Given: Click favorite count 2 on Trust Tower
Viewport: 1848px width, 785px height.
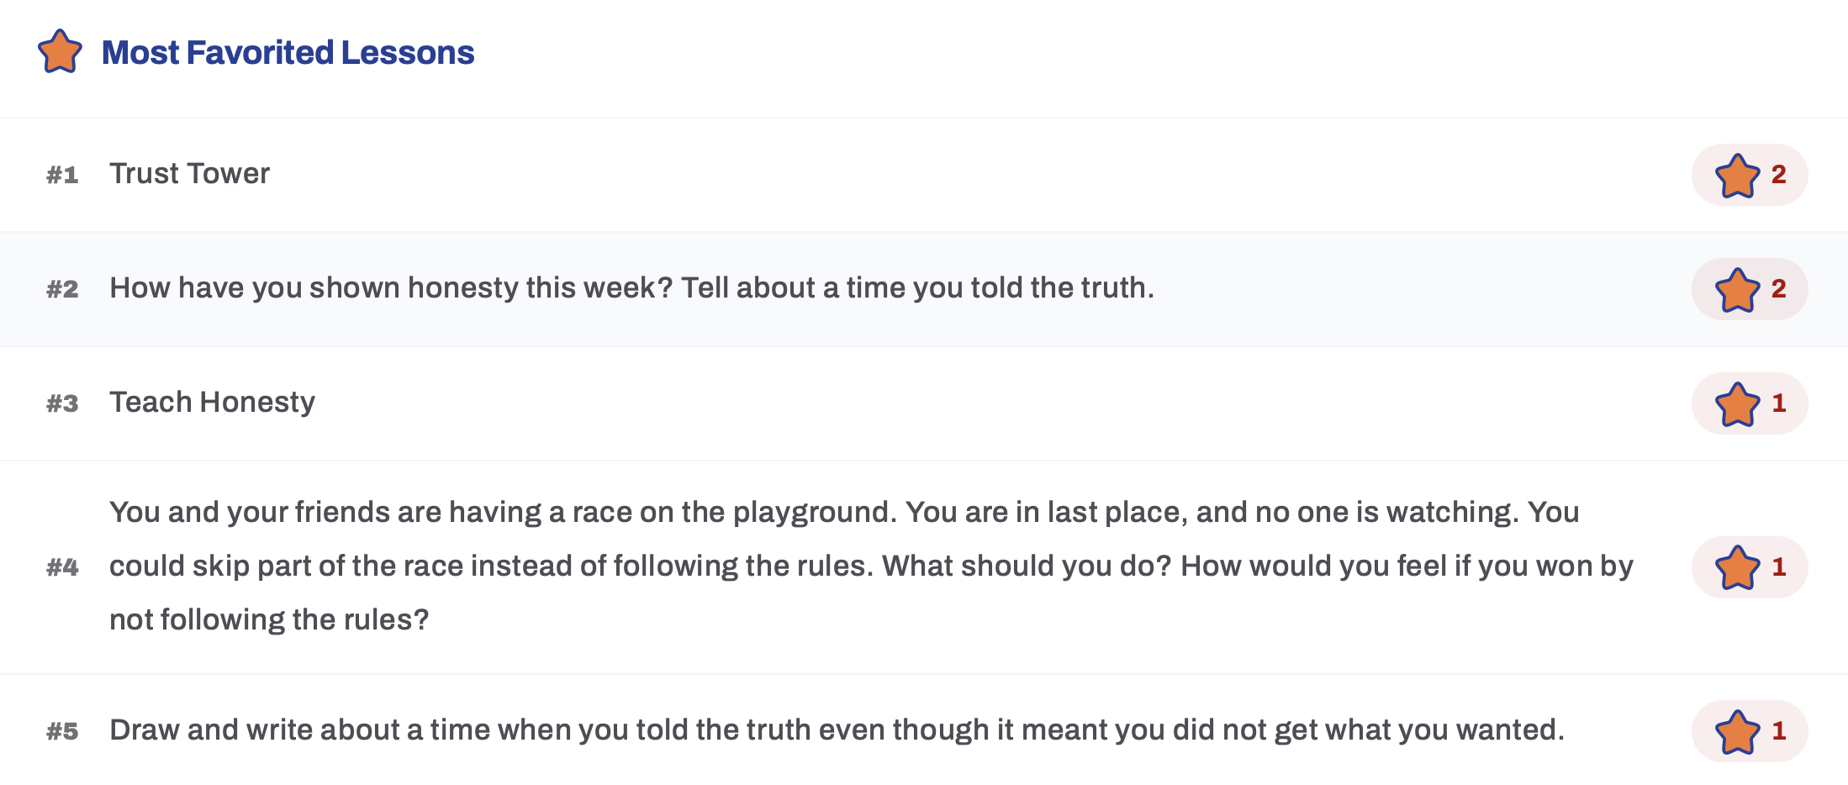Looking at the screenshot, I should 1778,175.
